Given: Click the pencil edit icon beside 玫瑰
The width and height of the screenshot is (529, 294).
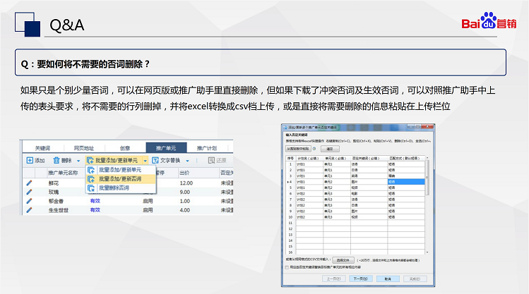Looking at the screenshot, I should point(30,192).
